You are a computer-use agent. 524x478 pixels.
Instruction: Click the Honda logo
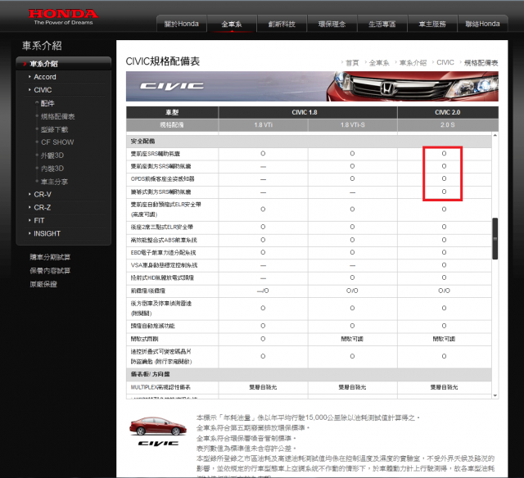63,16
